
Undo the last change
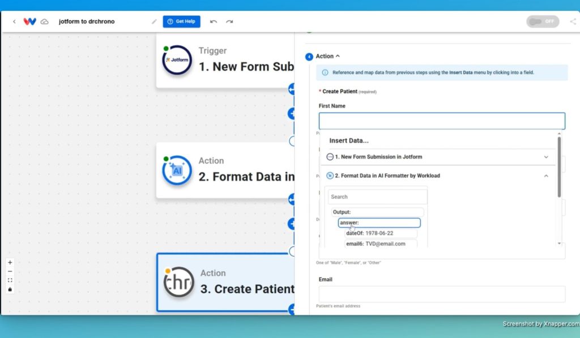(x=214, y=22)
